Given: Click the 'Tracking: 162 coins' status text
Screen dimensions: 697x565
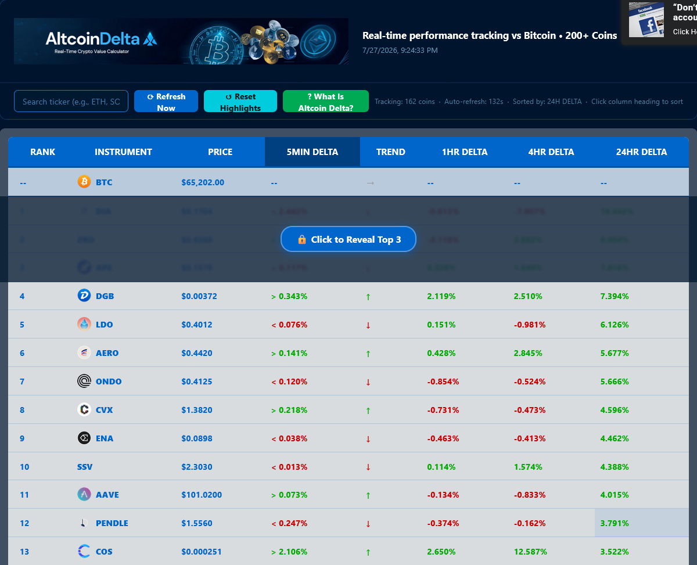Looking at the screenshot, I should click(x=405, y=102).
